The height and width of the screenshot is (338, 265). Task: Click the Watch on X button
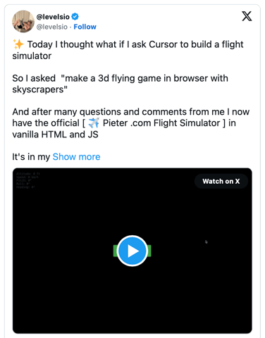click(221, 181)
